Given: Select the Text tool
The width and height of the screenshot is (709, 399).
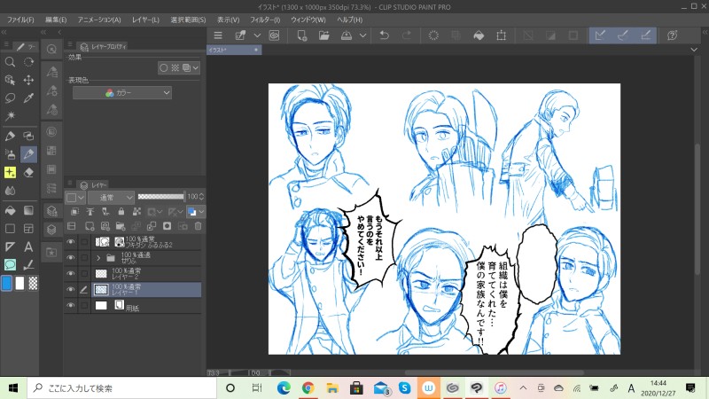Looking at the screenshot, I should tap(28, 246).
